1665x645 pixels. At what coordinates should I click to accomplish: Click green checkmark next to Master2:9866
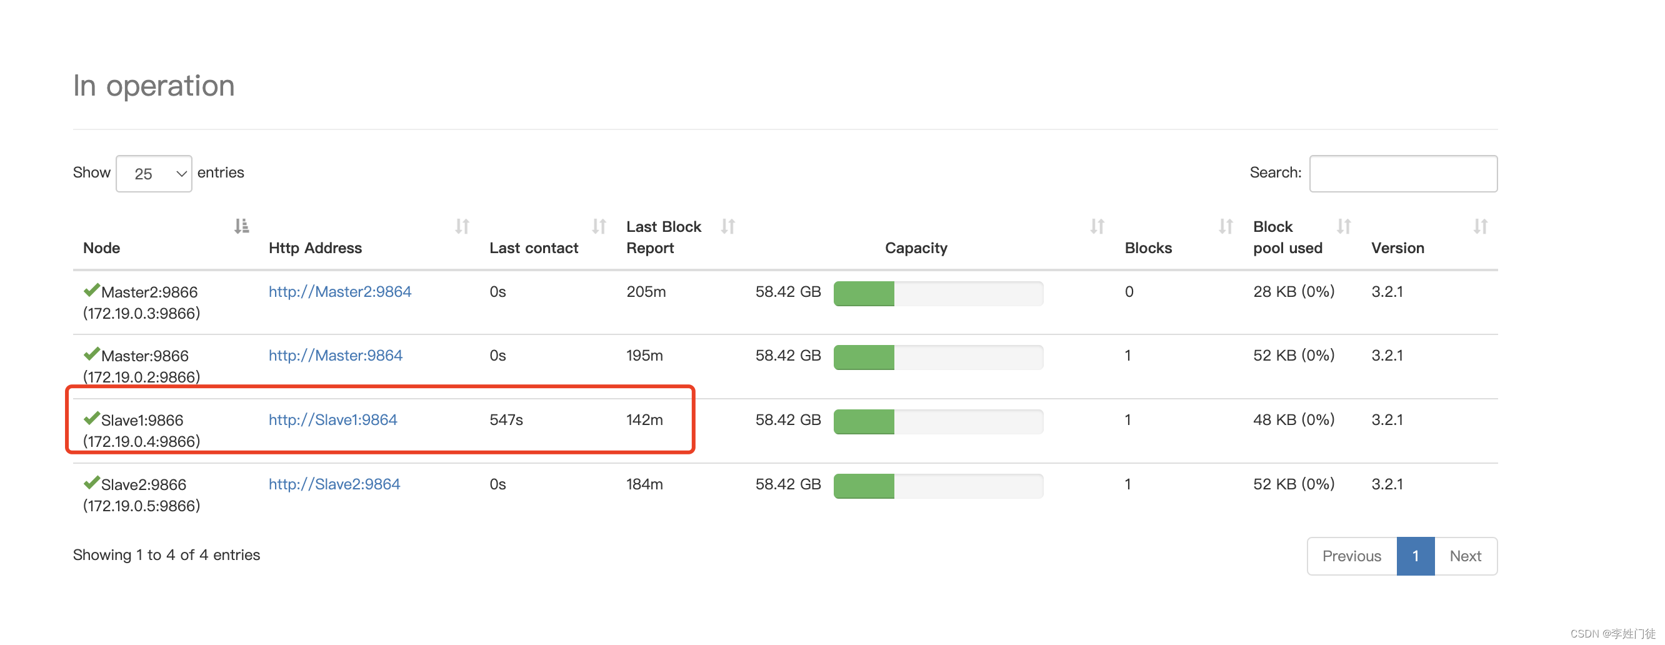click(x=92, y=290)
